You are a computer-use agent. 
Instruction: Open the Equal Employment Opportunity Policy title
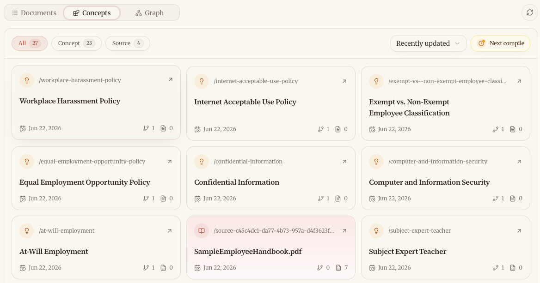[85, 182]
